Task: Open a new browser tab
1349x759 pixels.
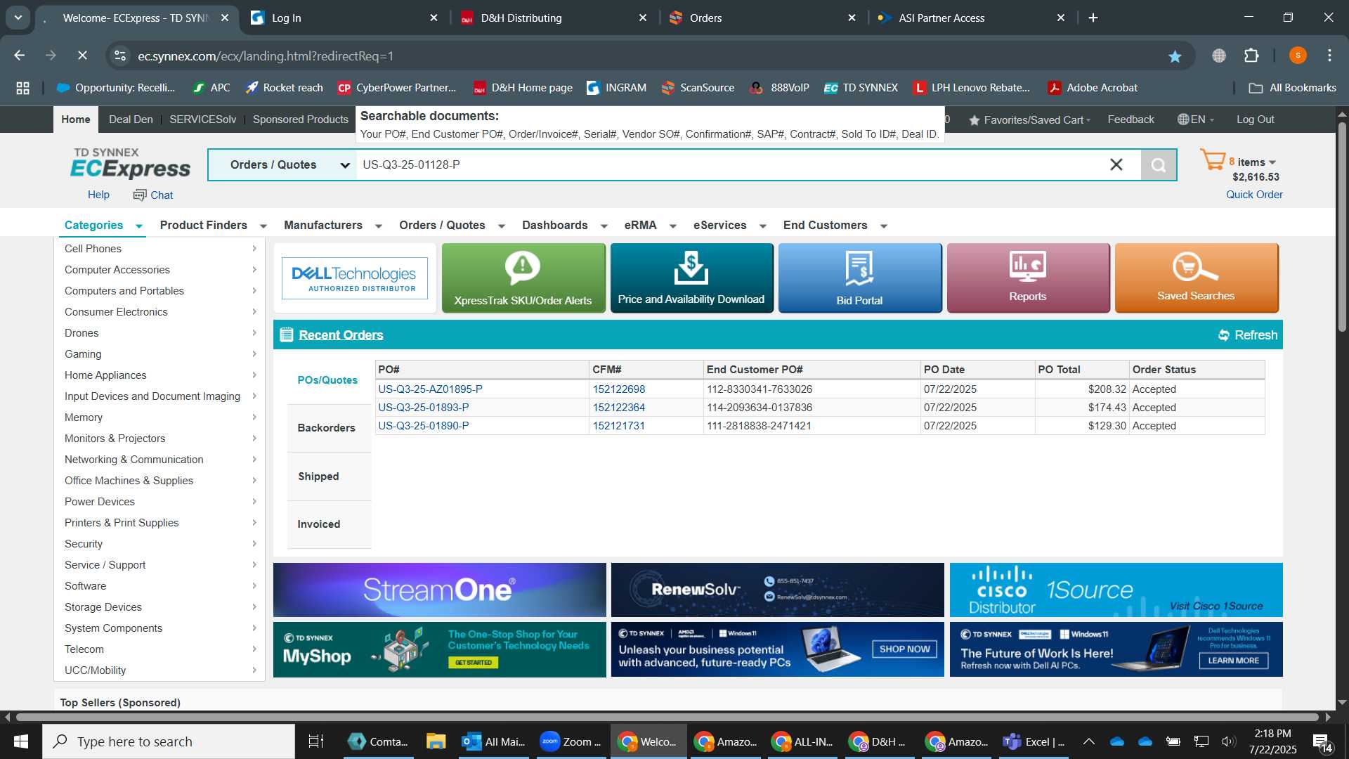Action: coord(1093,18)
